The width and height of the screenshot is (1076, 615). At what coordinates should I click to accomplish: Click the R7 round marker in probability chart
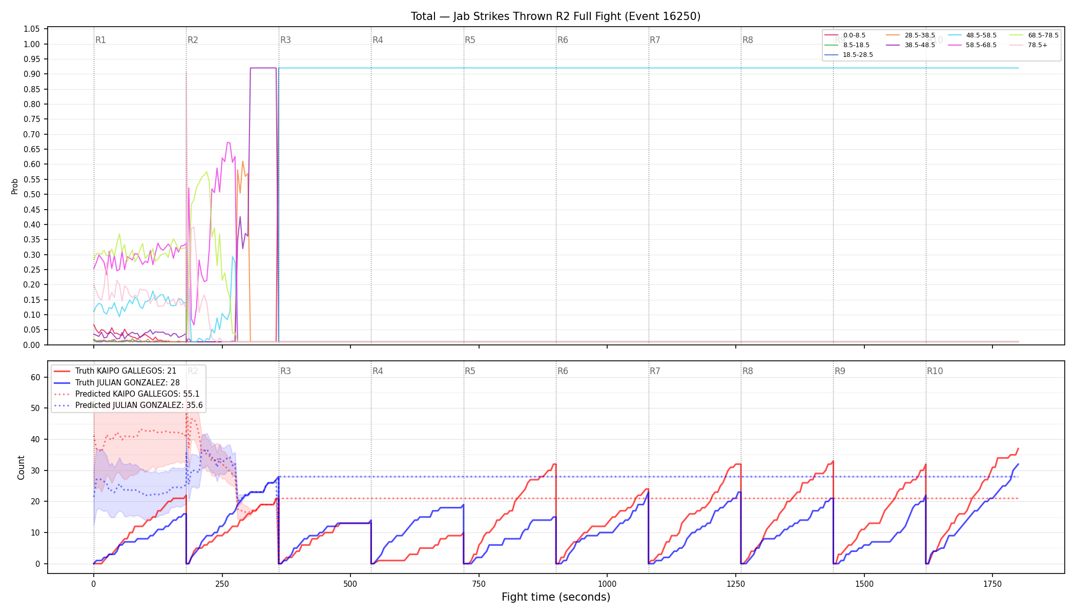tap(655, 40)
